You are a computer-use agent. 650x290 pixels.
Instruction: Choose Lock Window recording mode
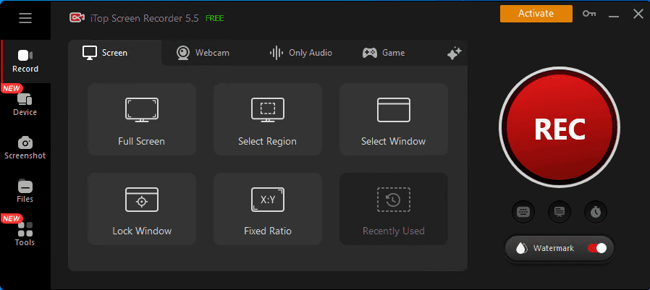point(142,209)
